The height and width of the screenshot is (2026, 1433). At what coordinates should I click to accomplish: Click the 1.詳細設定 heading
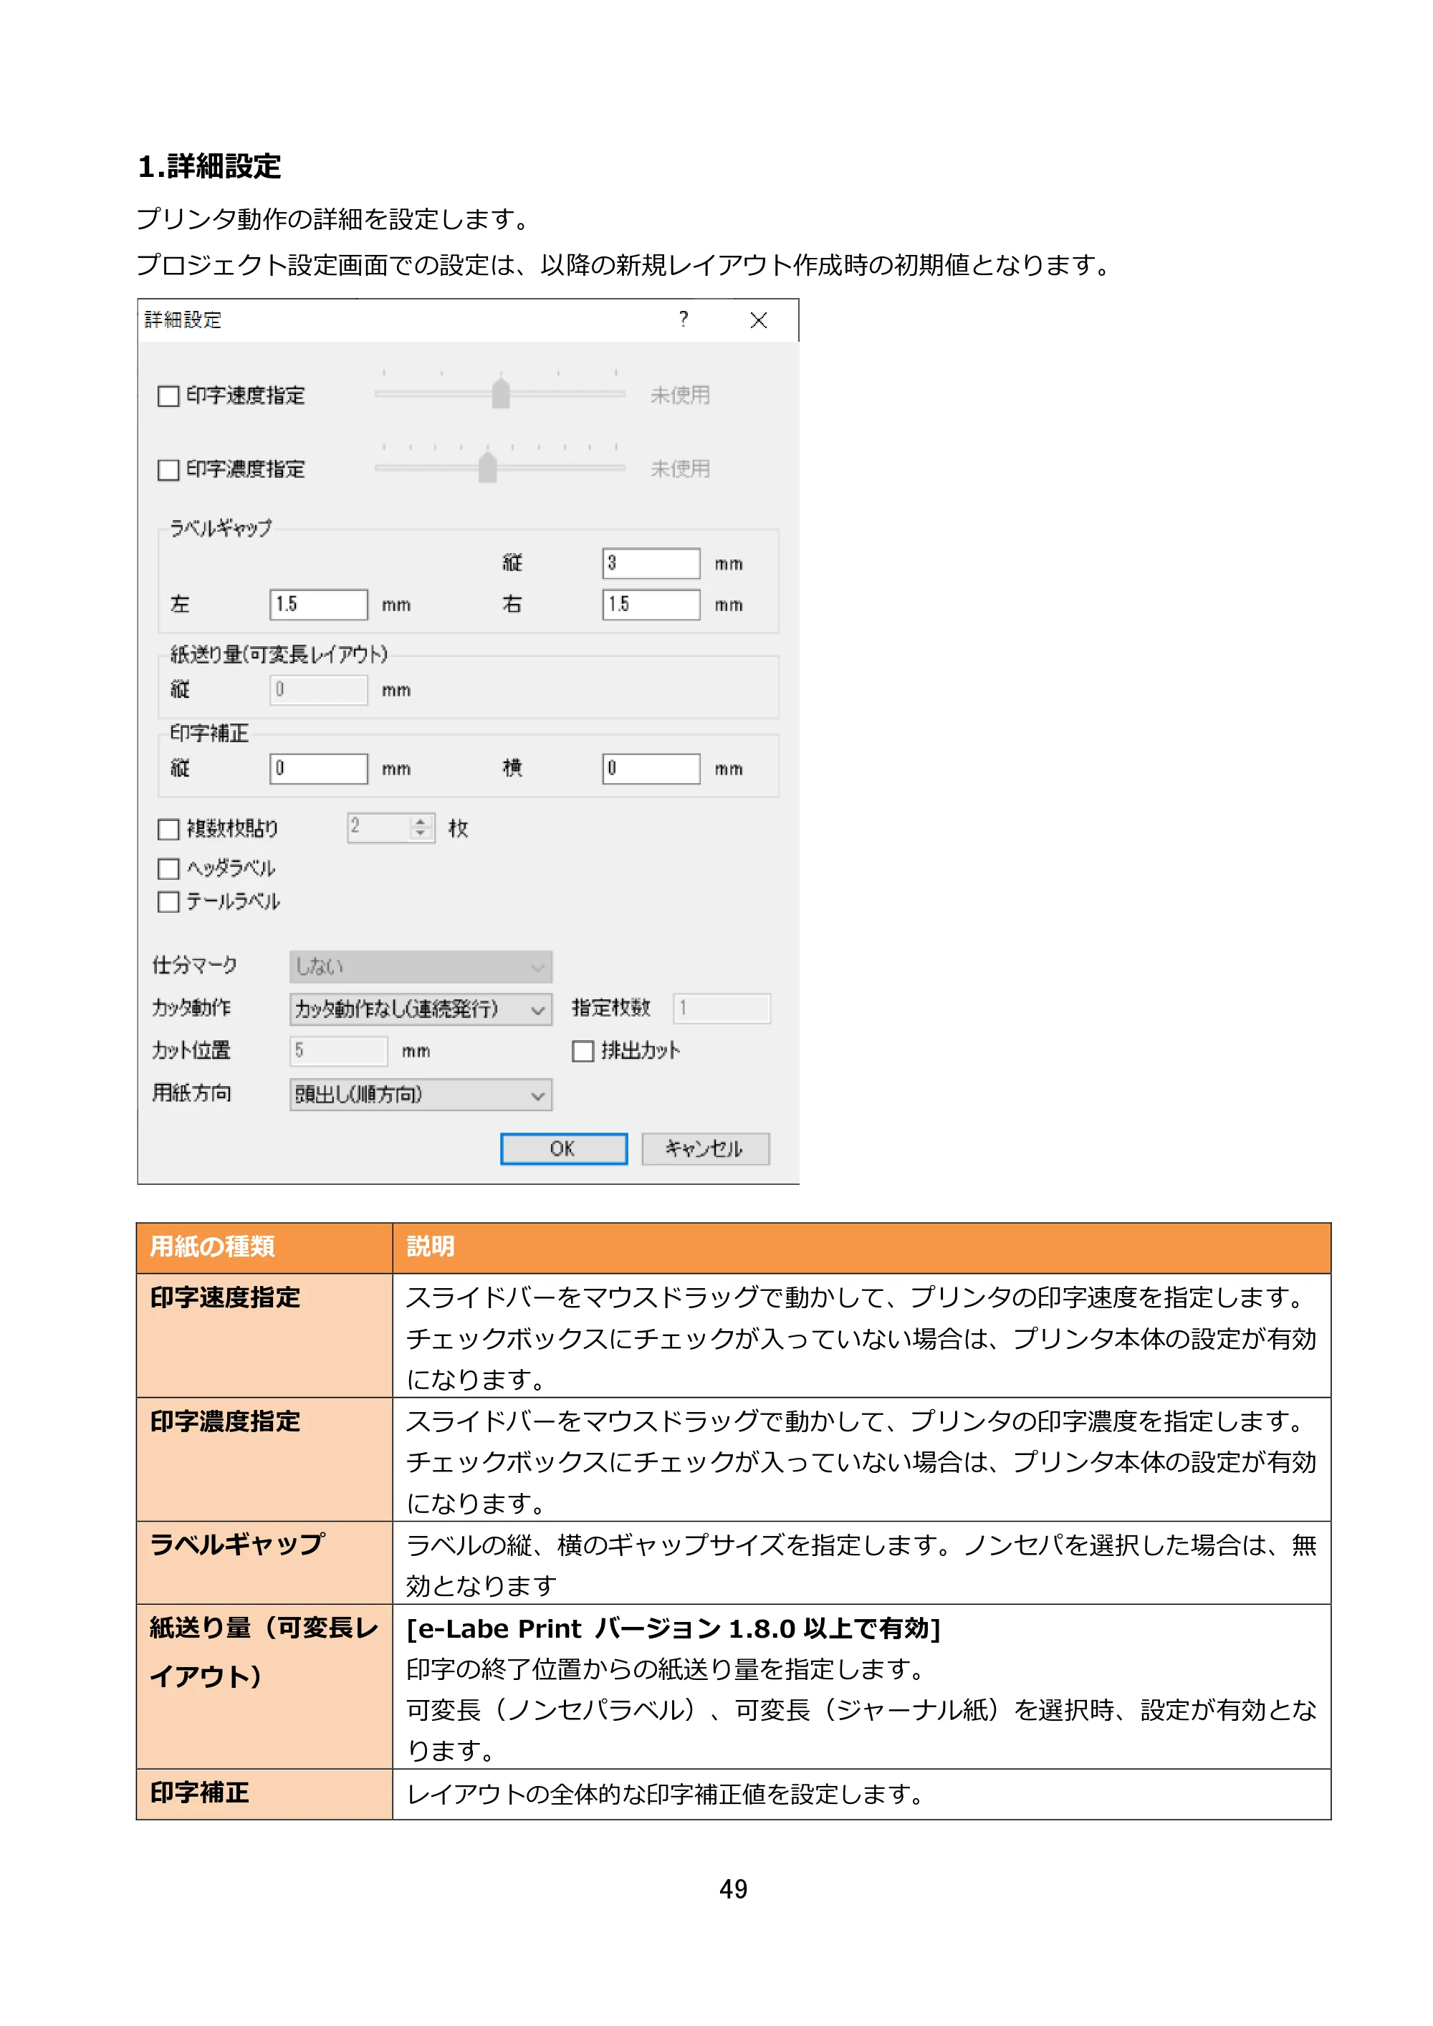209,167
